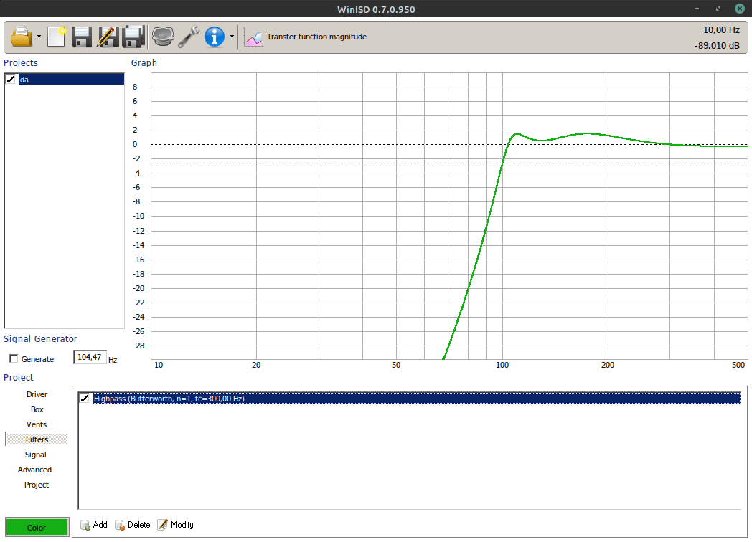Select the 'da' project row
Viewport: 752px width, 542px height.
click(x=71, y=80)
